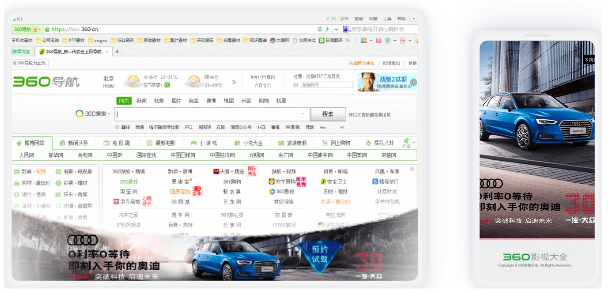
Task: Click the search engine icon before 京东家电 search box
Action: 345,29
